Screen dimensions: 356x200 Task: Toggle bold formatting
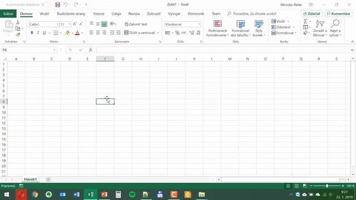(32, 33)
